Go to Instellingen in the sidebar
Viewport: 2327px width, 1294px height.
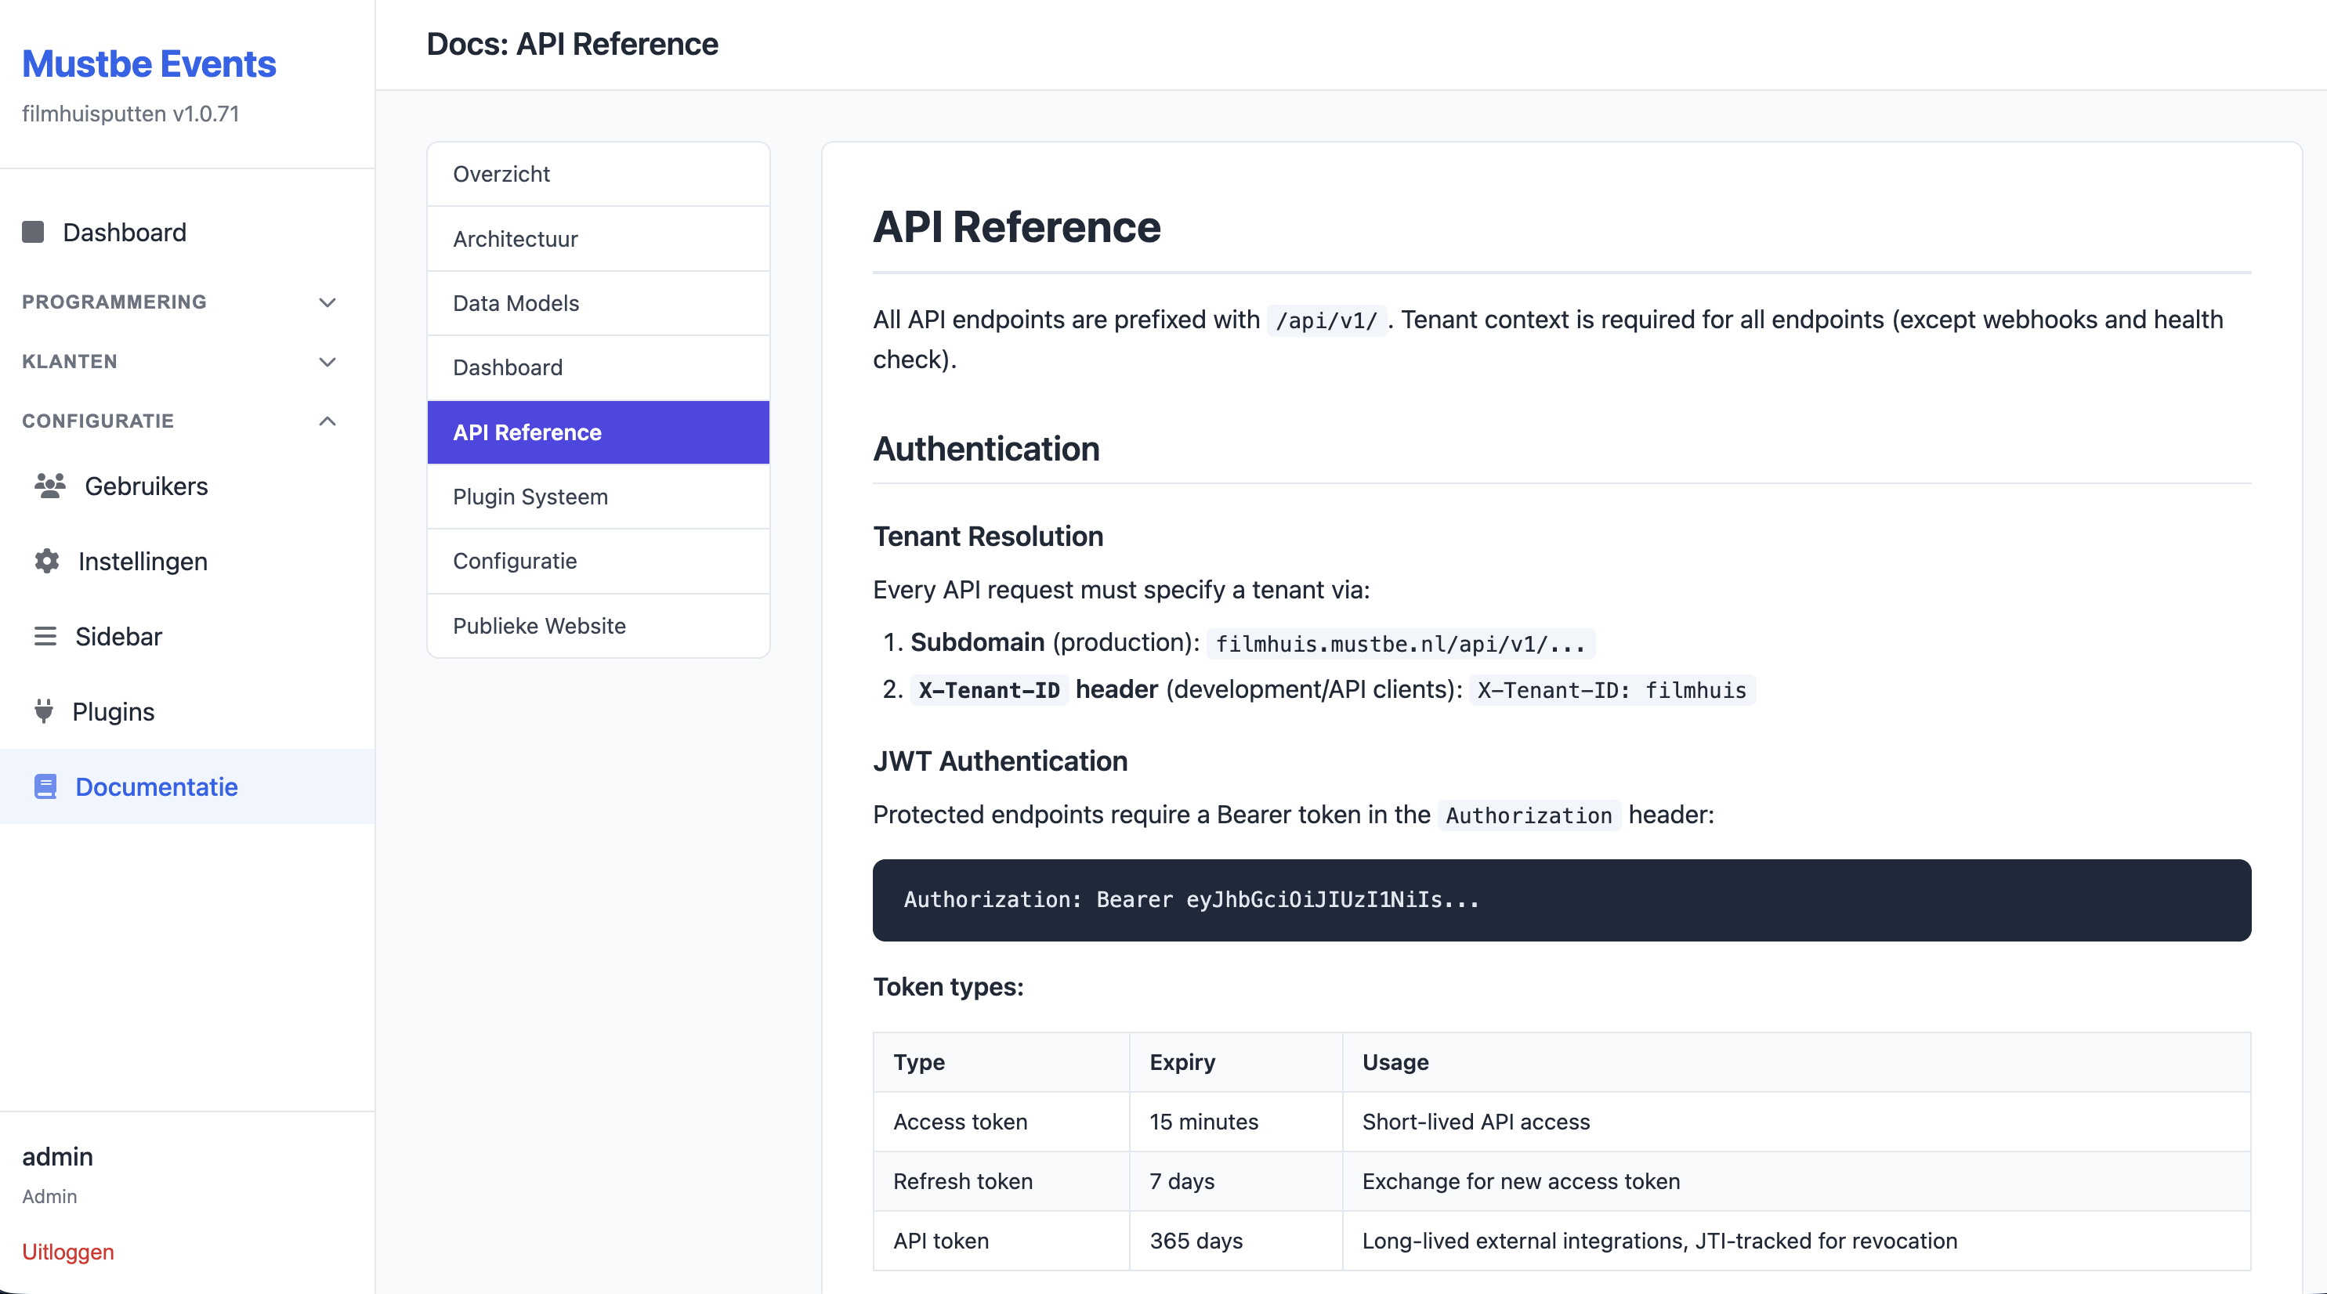tap(187, 561)
